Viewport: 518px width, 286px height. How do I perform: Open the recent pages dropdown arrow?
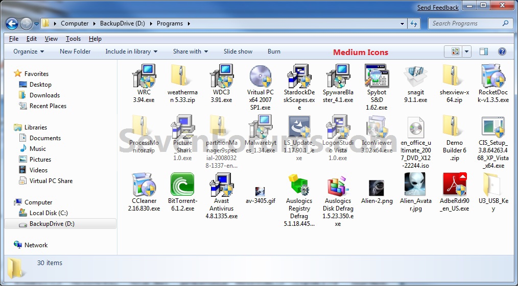36,24
